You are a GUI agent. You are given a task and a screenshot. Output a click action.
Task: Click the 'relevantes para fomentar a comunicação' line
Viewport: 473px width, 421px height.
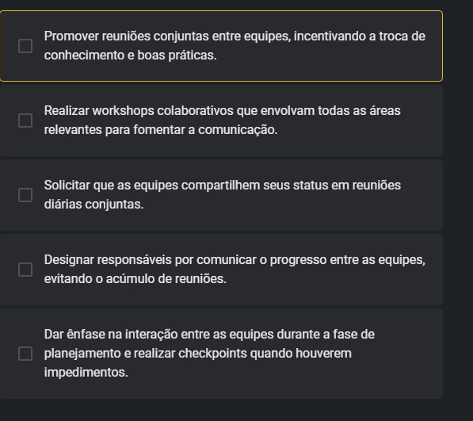[x=161, y=130]
